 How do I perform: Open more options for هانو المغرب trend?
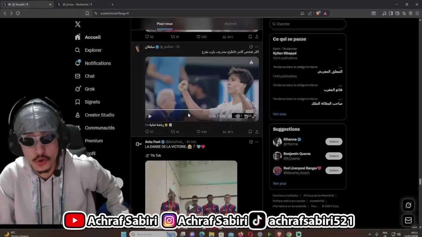pos(340,86)
